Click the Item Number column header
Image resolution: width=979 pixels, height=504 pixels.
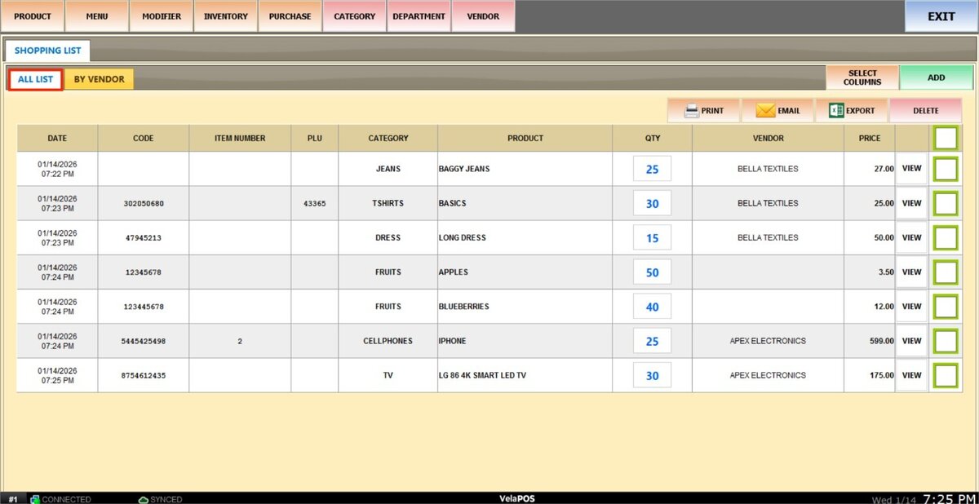[240, 138]
